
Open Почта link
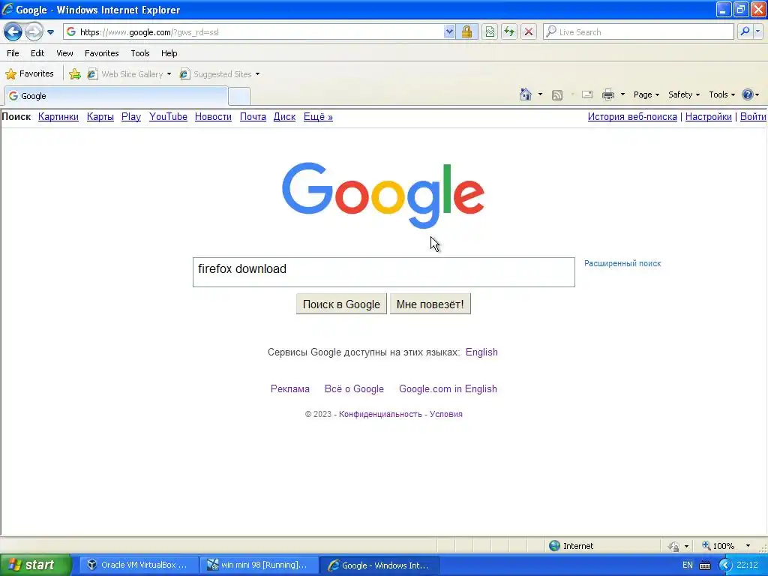pos(253,116)
